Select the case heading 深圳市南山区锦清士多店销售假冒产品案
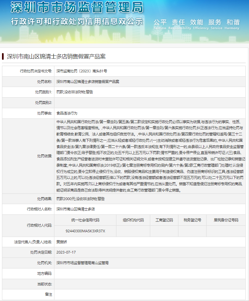The image size is (249, 301). (56, 56)
